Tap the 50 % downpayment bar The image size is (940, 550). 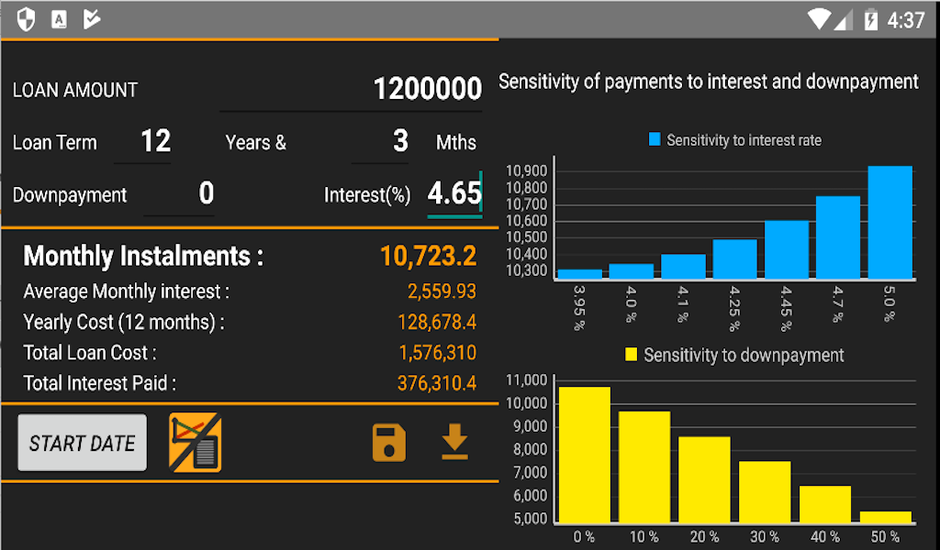[886, 517]
